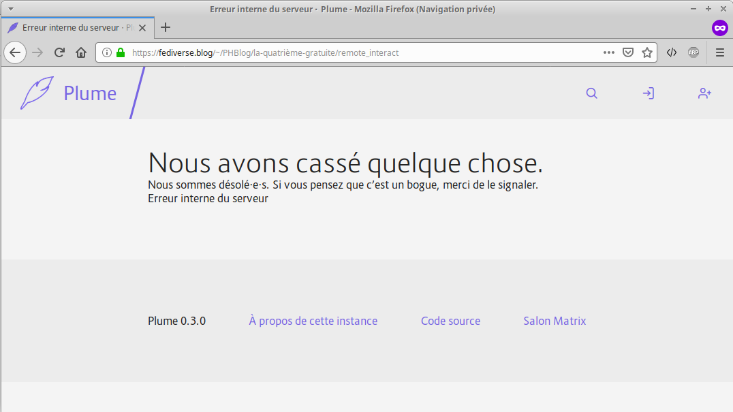Click the green secure connection padlock

pos(121,53)
